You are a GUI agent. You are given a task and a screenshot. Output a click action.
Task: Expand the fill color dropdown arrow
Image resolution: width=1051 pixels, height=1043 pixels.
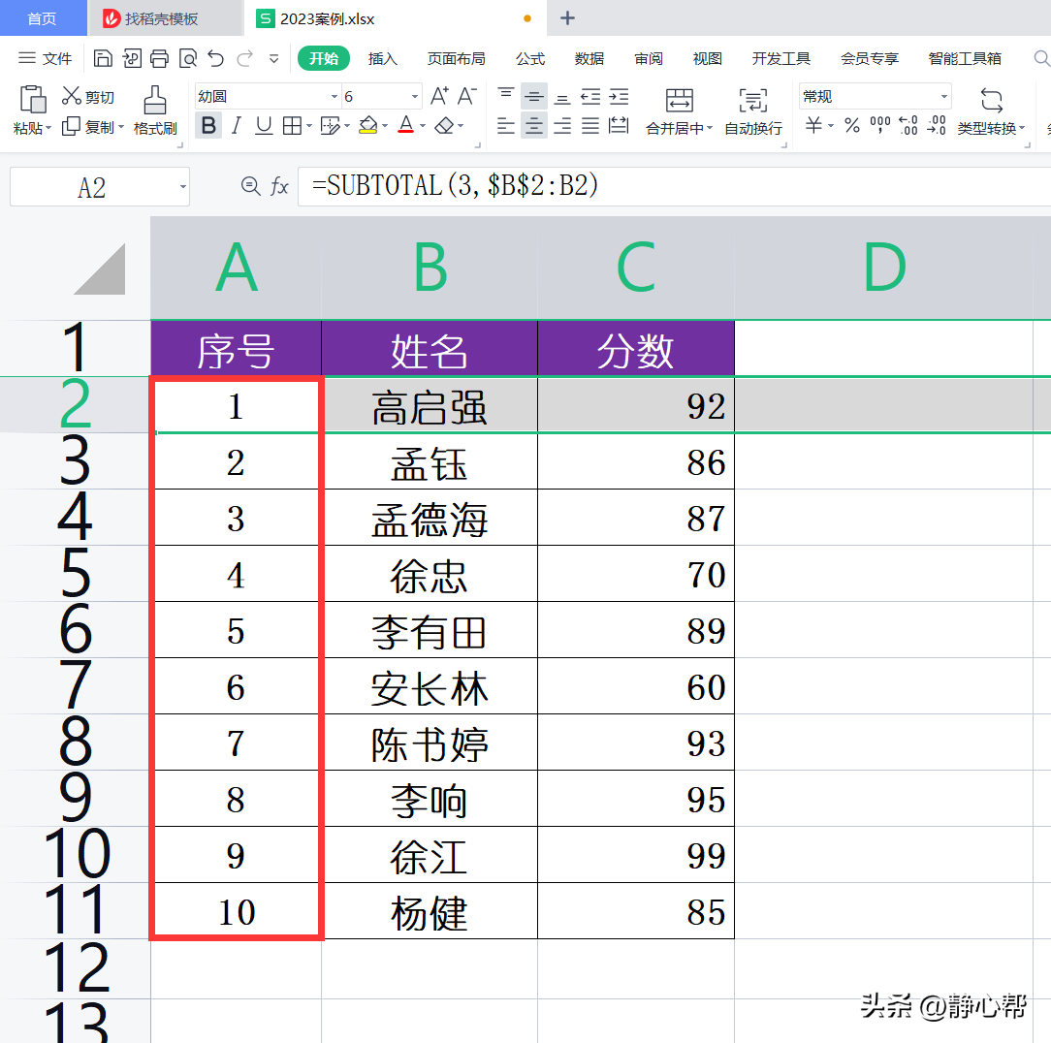click(x=385, y=125)
